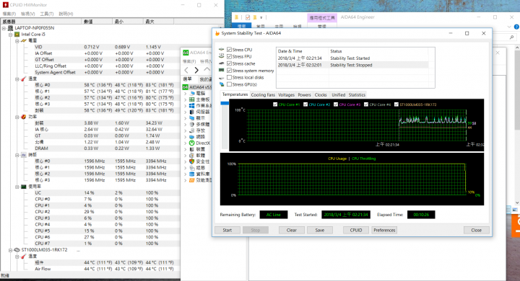Click the up arrow in AIDA64 toolbar

(x=207, y=69)
